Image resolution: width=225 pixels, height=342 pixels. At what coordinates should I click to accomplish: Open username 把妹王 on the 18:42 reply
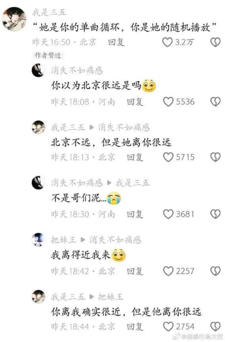[x=63, y=240]
